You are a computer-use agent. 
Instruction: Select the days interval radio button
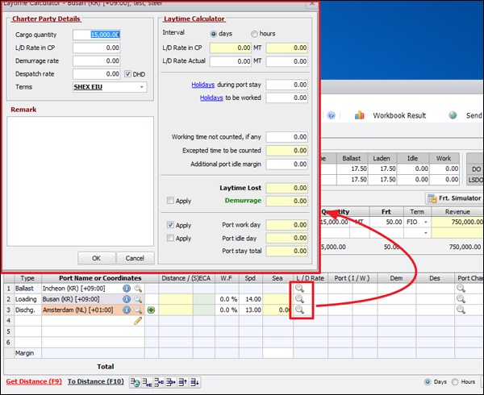(x=213, y=34)
